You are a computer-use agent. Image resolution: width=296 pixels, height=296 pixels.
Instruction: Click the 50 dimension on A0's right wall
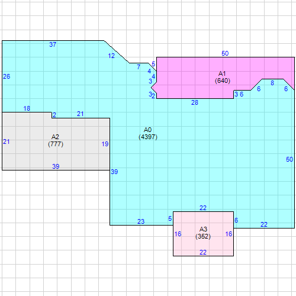(x=289, y=159)
